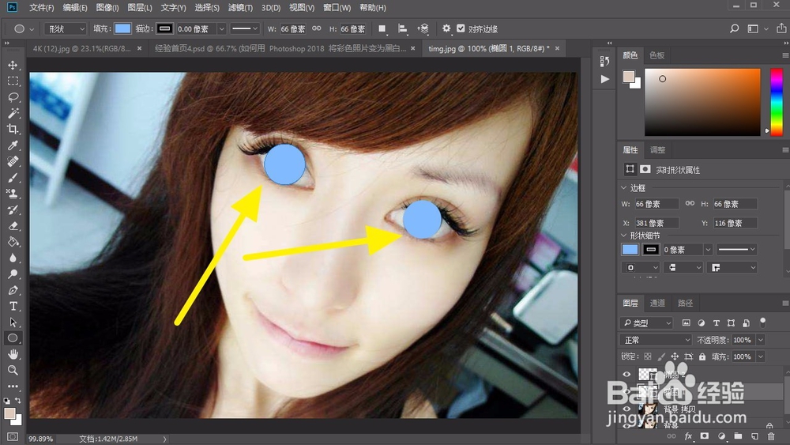Open the path operations menu in options bar
Screen dimensions: 790x445
pyautogui.click(x=382, y=28)
